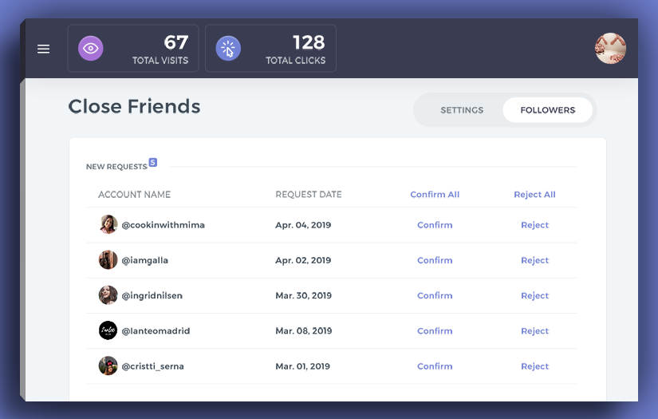This screenshot has height=419, width=658.
Task: Click the @iamgalla account name
Action: [145, 260]
